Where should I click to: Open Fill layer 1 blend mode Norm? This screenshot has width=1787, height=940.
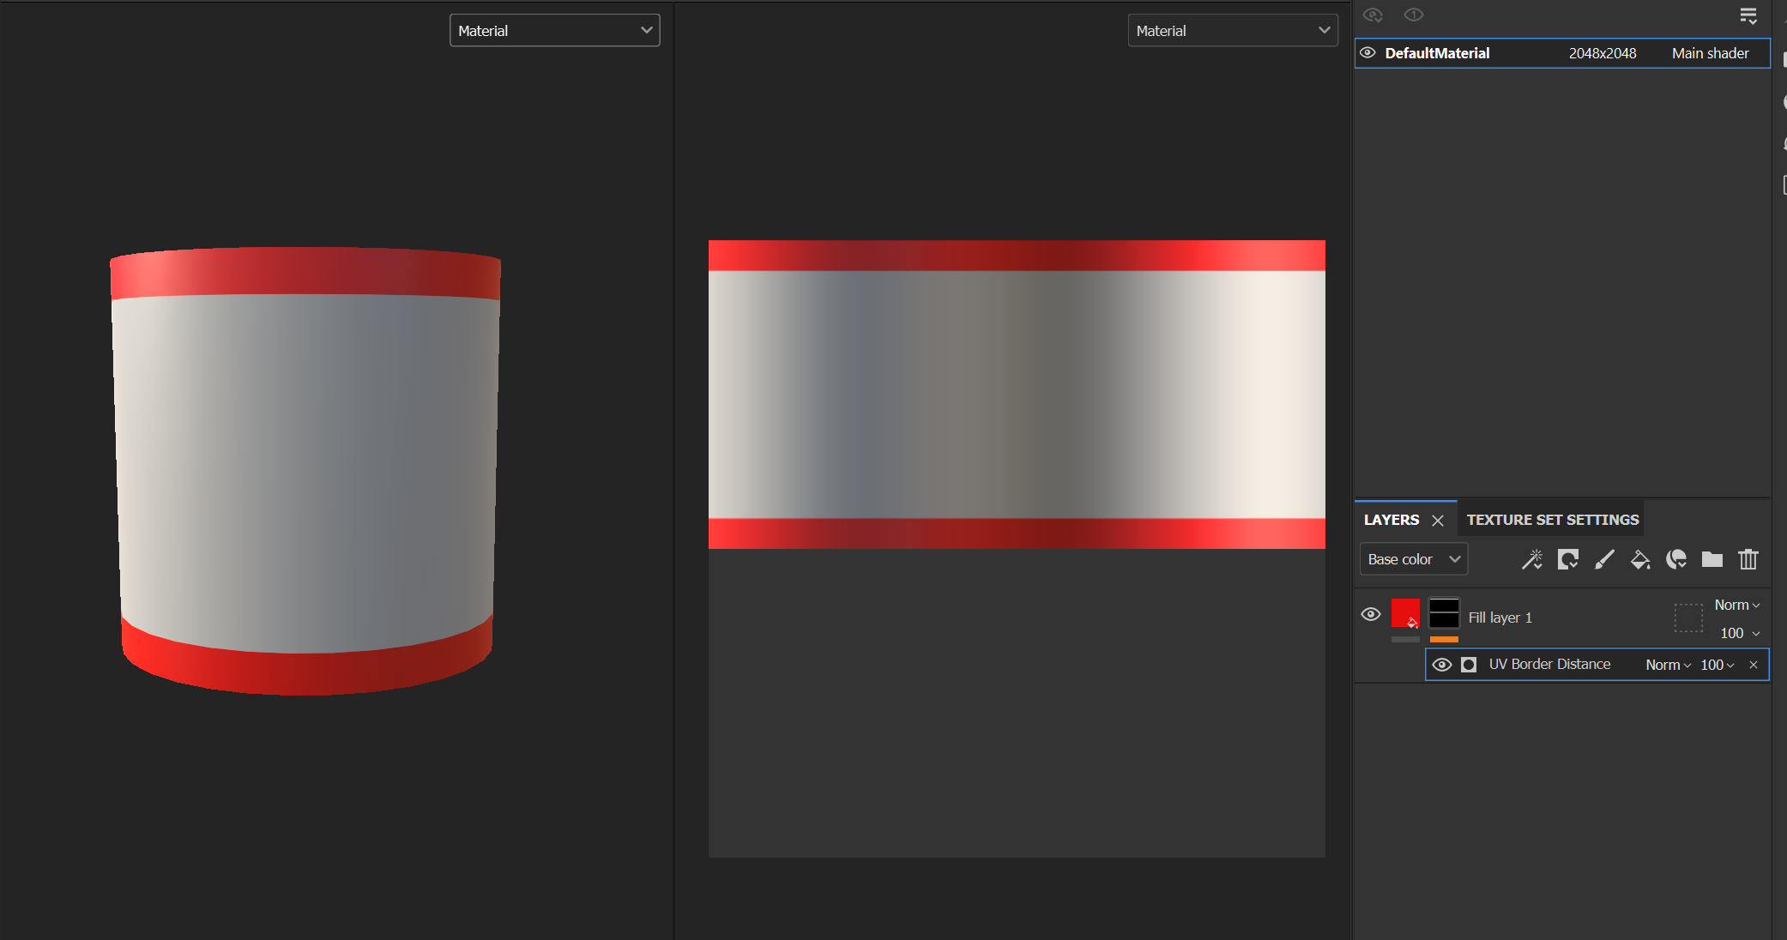click(x=1736, y=605)
